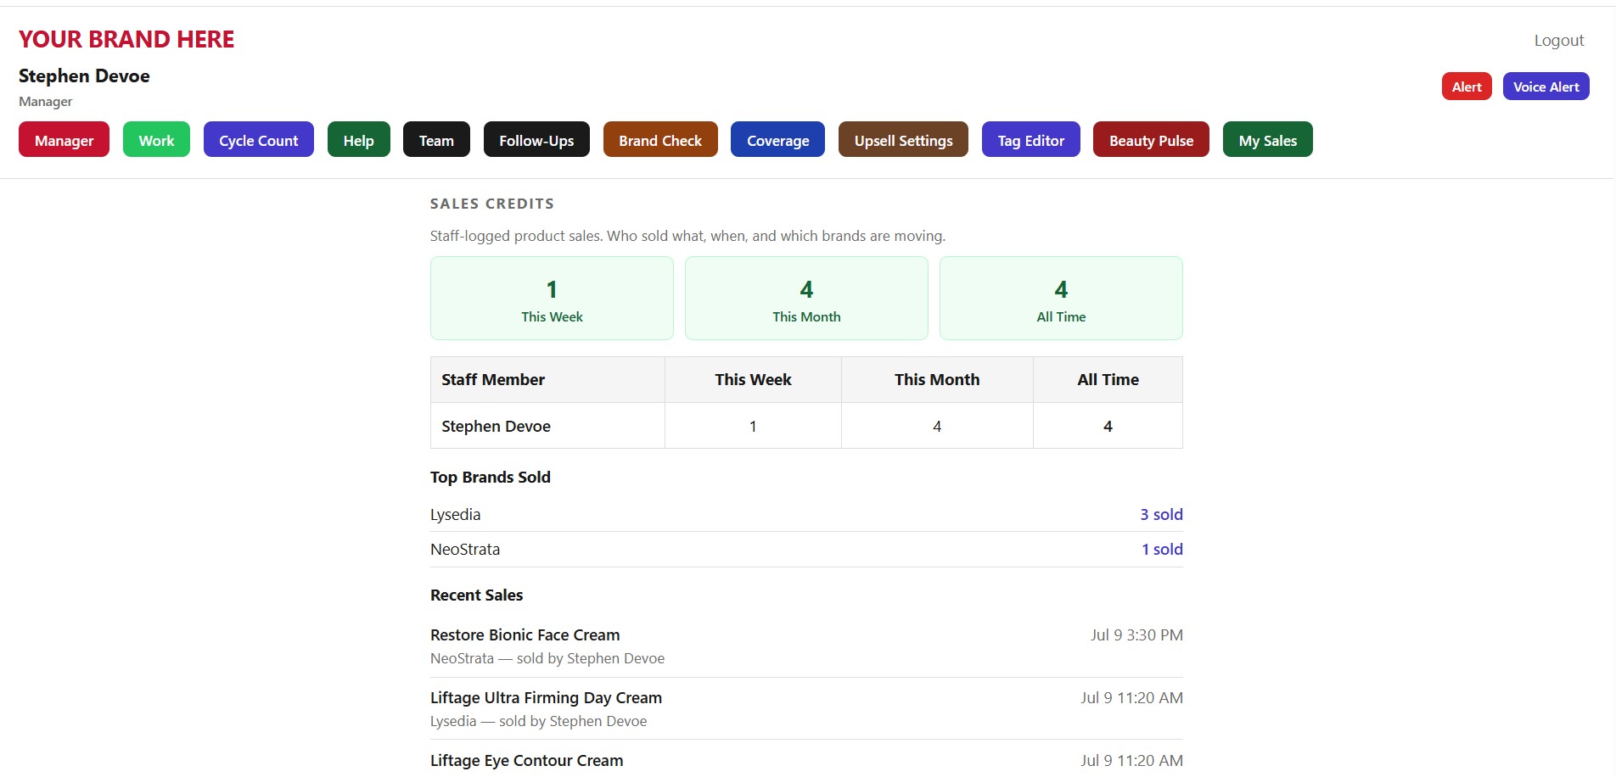Viewport: 1616px width, 777px height.
Task: Click the Top Brands Sold heading
Action: [x=491, y=477]
